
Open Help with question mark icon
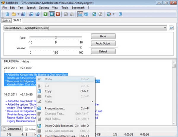click(x=120, y=14)
